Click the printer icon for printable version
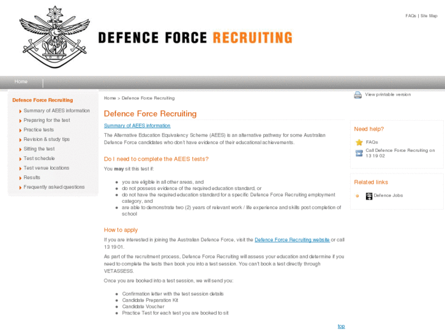445x334 pixels. point(357,95)
